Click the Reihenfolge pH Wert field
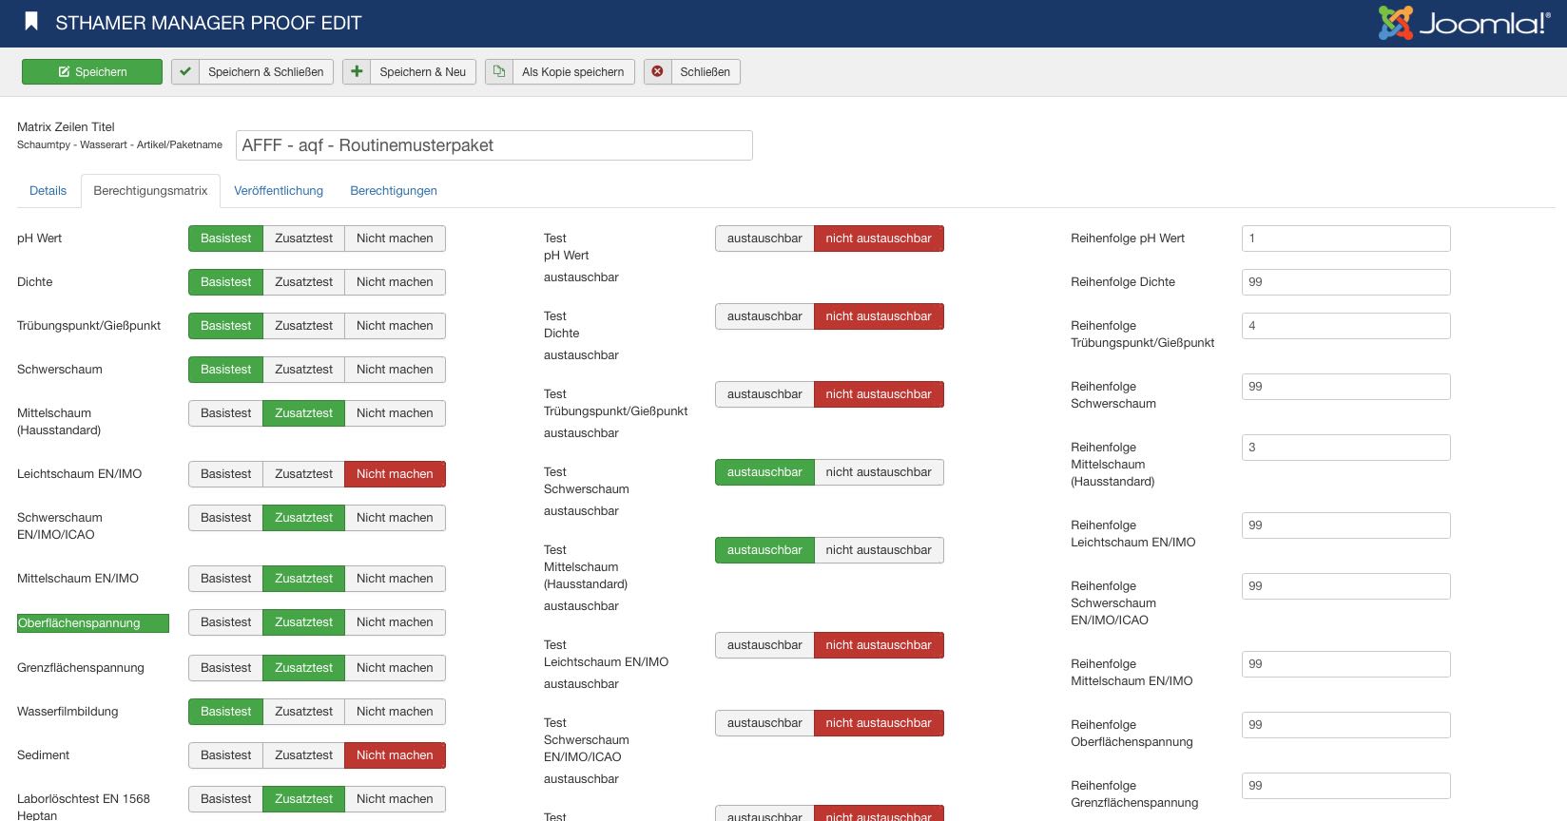1567x821 pixels. (x=1345, y=239)
